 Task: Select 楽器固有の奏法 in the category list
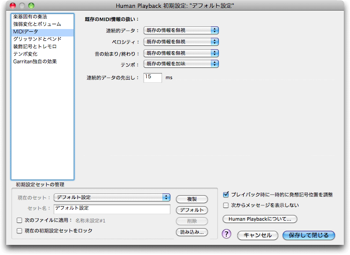coord(42,17)
